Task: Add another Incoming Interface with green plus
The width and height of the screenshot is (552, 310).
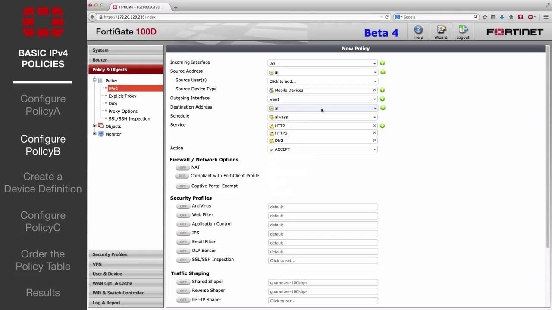Action: tap(383, 63)
